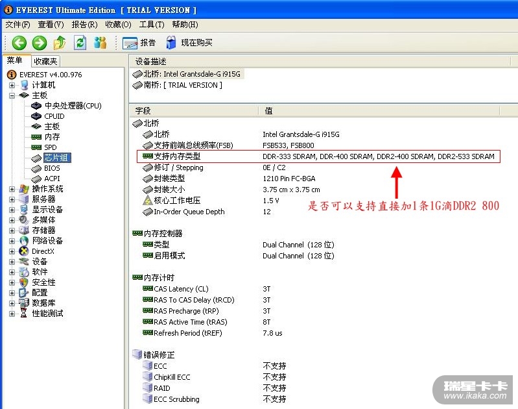
Task: Click the 安全性 shield icon
Action: click(24, 282)
